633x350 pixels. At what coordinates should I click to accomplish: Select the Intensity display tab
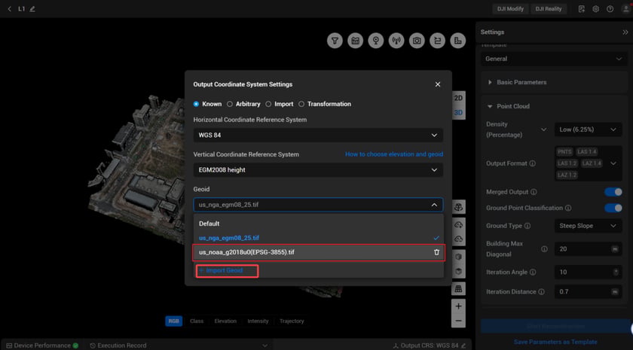258,321
